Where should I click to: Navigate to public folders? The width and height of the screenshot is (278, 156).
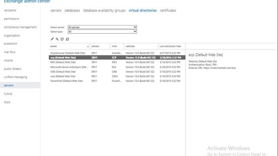click(13, 69)
